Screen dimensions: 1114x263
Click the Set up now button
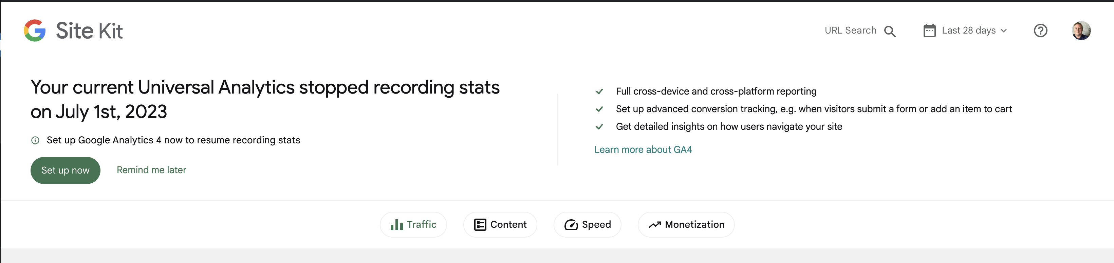pos(65,170)
